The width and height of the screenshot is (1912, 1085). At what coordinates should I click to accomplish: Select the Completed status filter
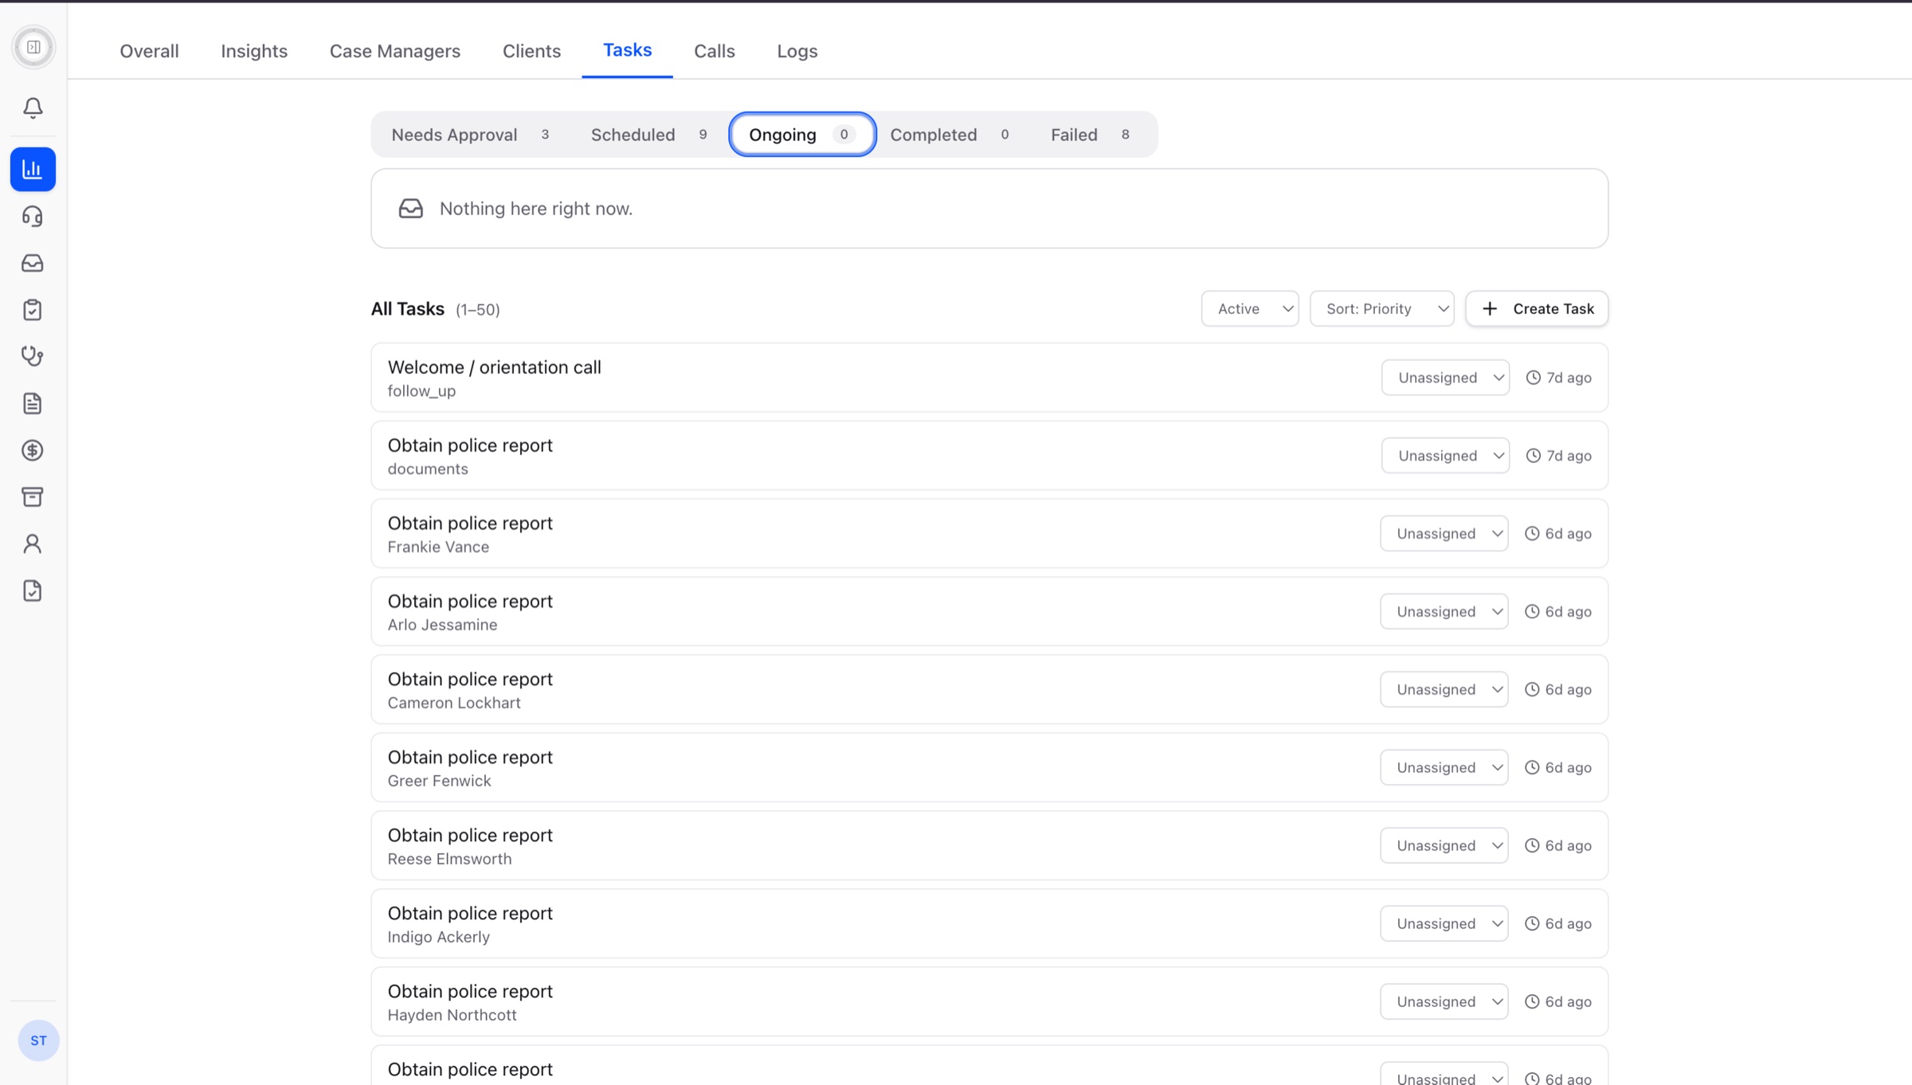(951, 135)
